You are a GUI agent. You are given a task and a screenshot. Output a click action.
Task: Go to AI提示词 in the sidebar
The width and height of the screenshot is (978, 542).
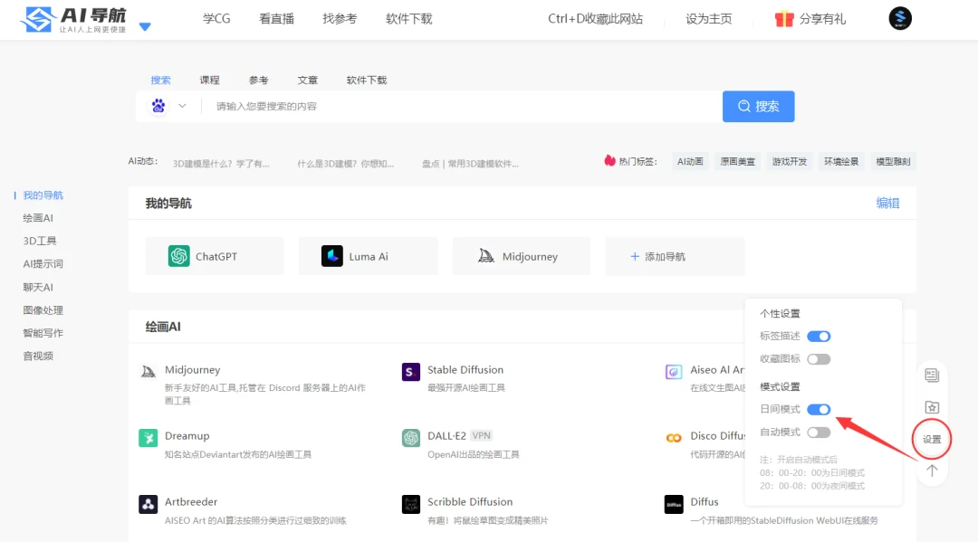pos(43,264)
